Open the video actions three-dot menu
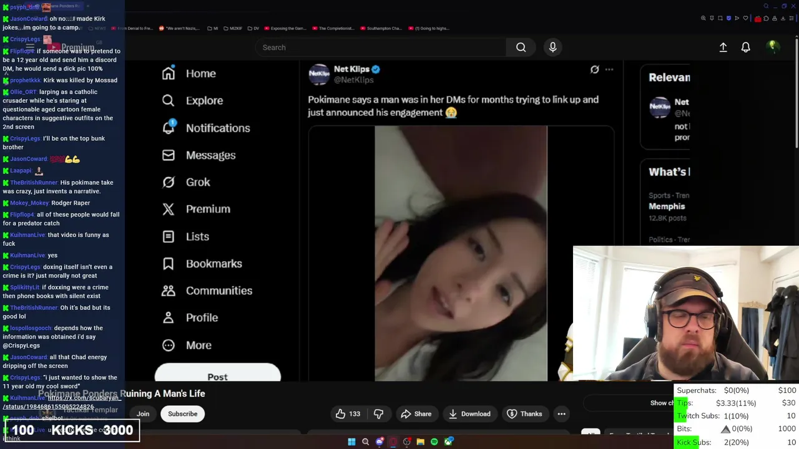This screenshot has height=449, width=799. (561, 413)
